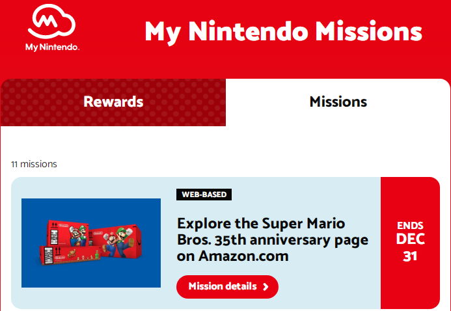Select the Missions tab
Screen dimensions: 451x311
338,102
